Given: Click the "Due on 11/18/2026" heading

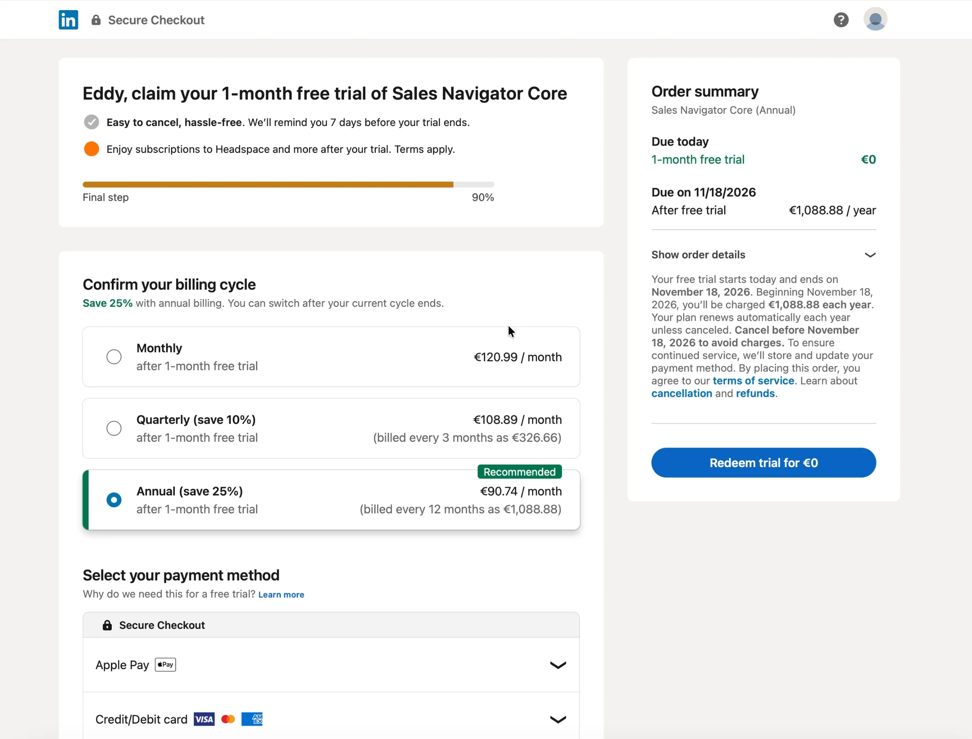Looking at the screenshot, I should coord(703,192).
